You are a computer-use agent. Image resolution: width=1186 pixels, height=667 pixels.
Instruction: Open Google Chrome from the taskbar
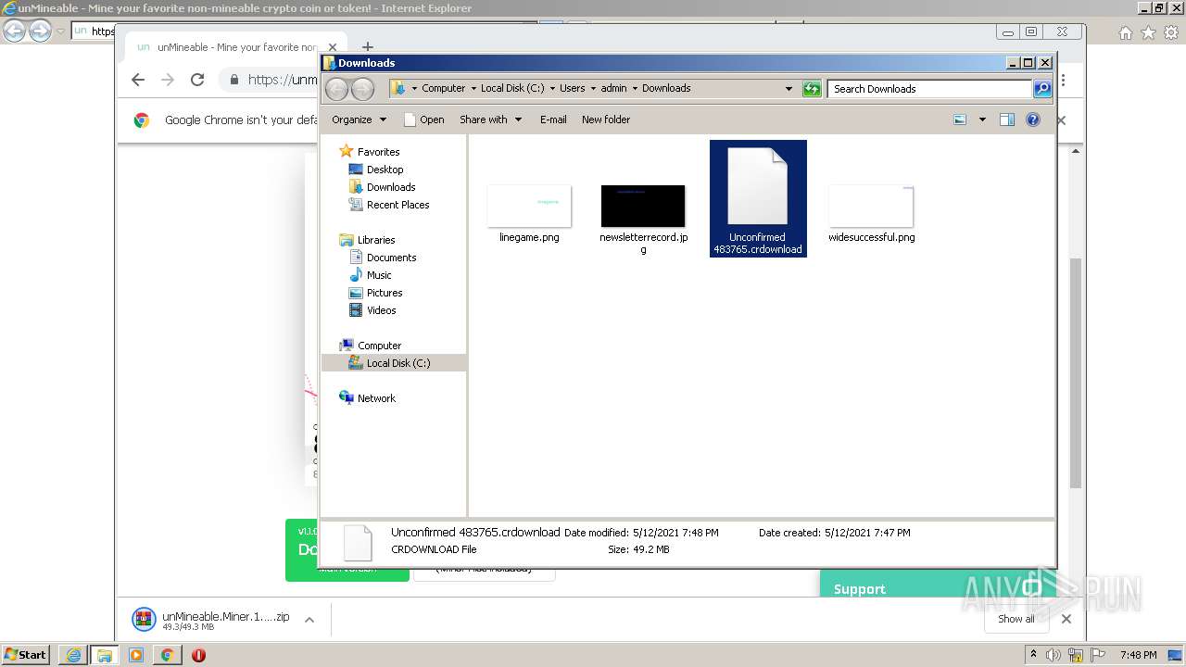(x=167, y=655)
